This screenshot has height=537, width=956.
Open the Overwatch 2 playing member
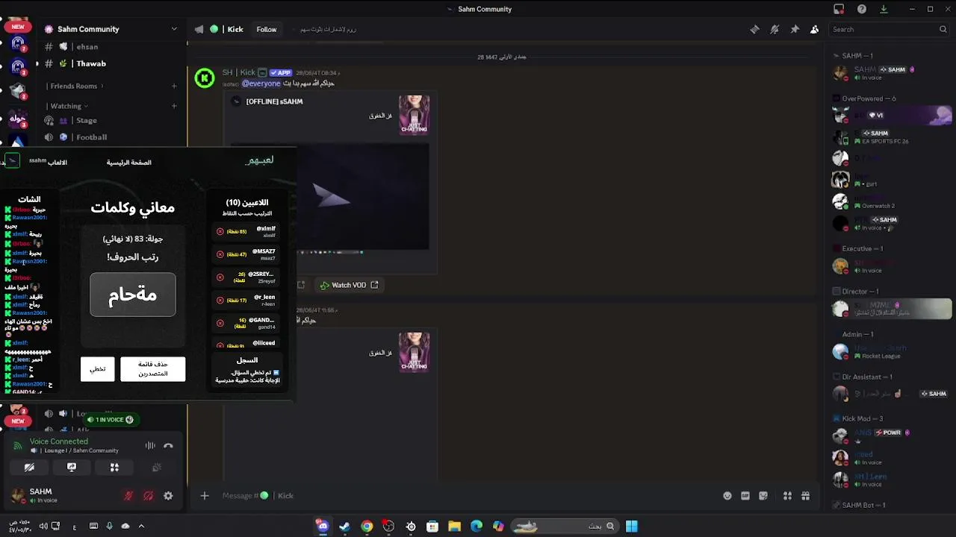(893, 201)
